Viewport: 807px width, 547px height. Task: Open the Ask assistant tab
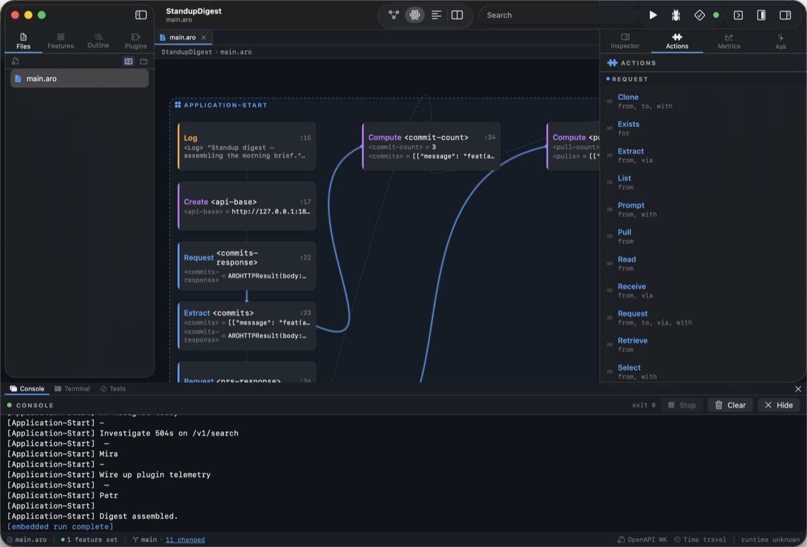pyautogui.click(x=780, y=41)
